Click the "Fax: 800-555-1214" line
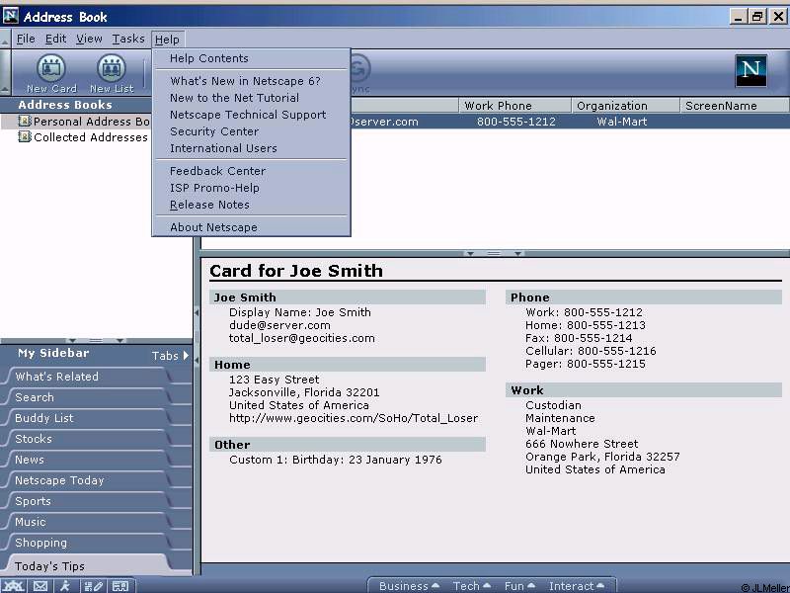 click(579, 338)
